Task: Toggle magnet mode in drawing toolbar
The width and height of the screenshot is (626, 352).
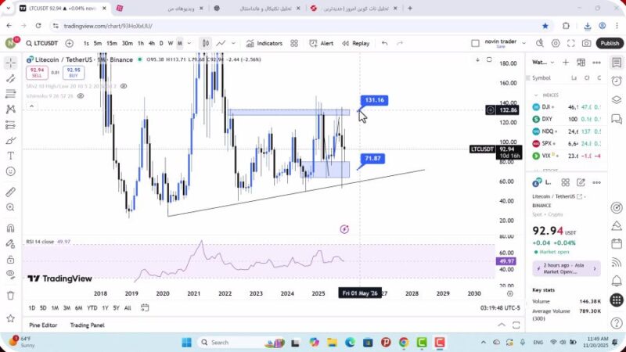Action: (11, 228)
